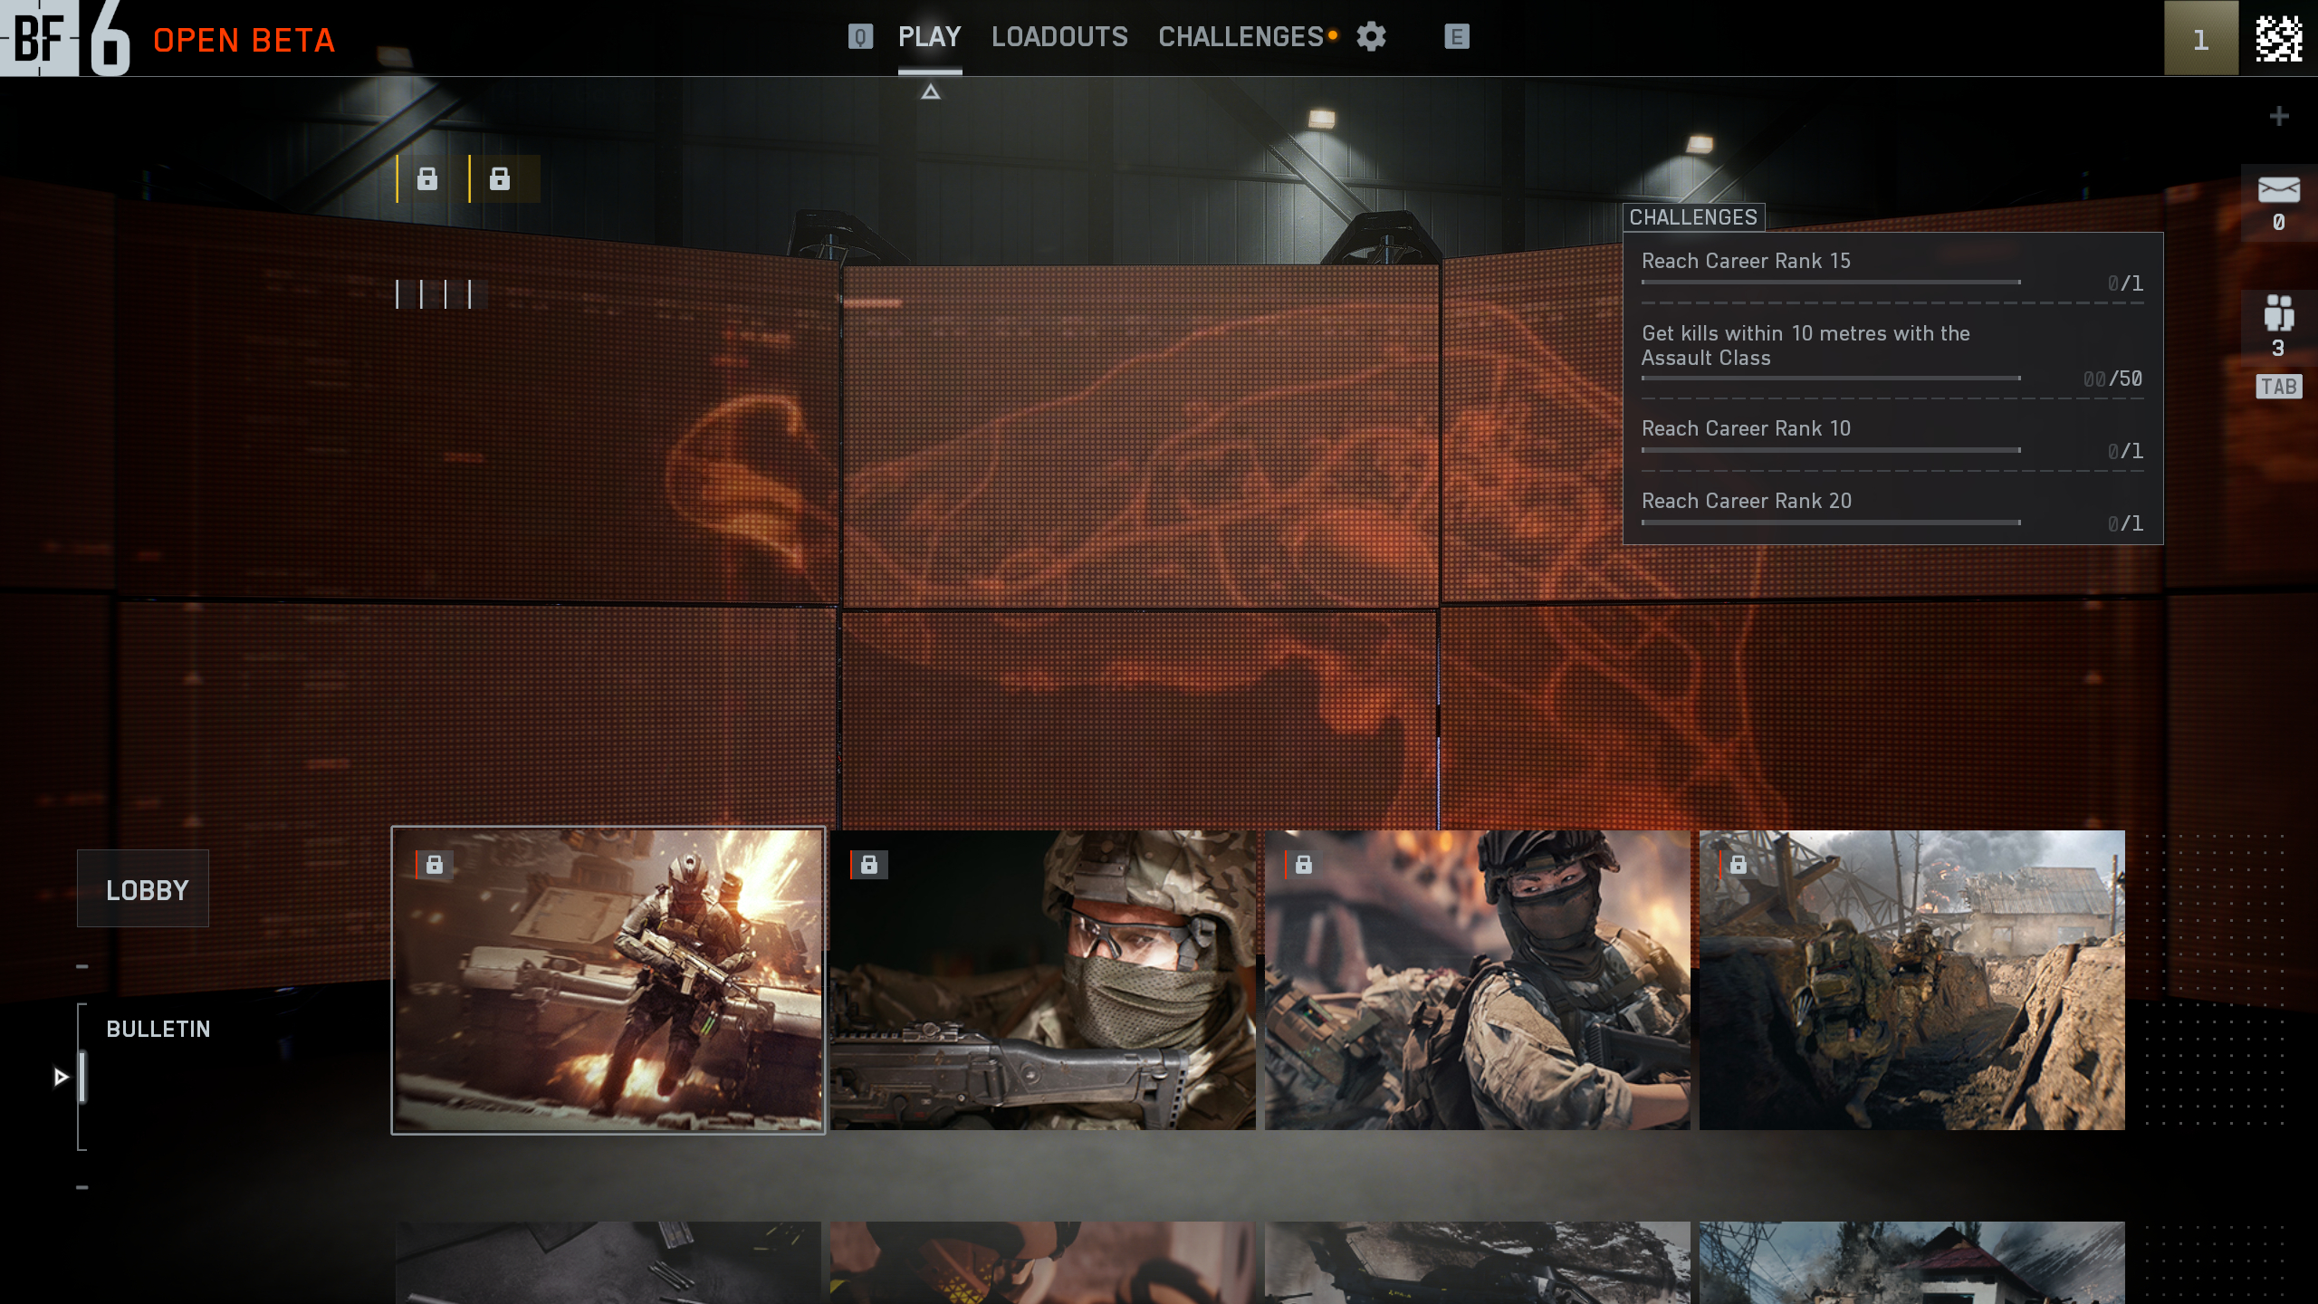Click the plus icon below the QR code
The height and width of the screenshot is (1304, 2318).
[x=2280, y=116]
